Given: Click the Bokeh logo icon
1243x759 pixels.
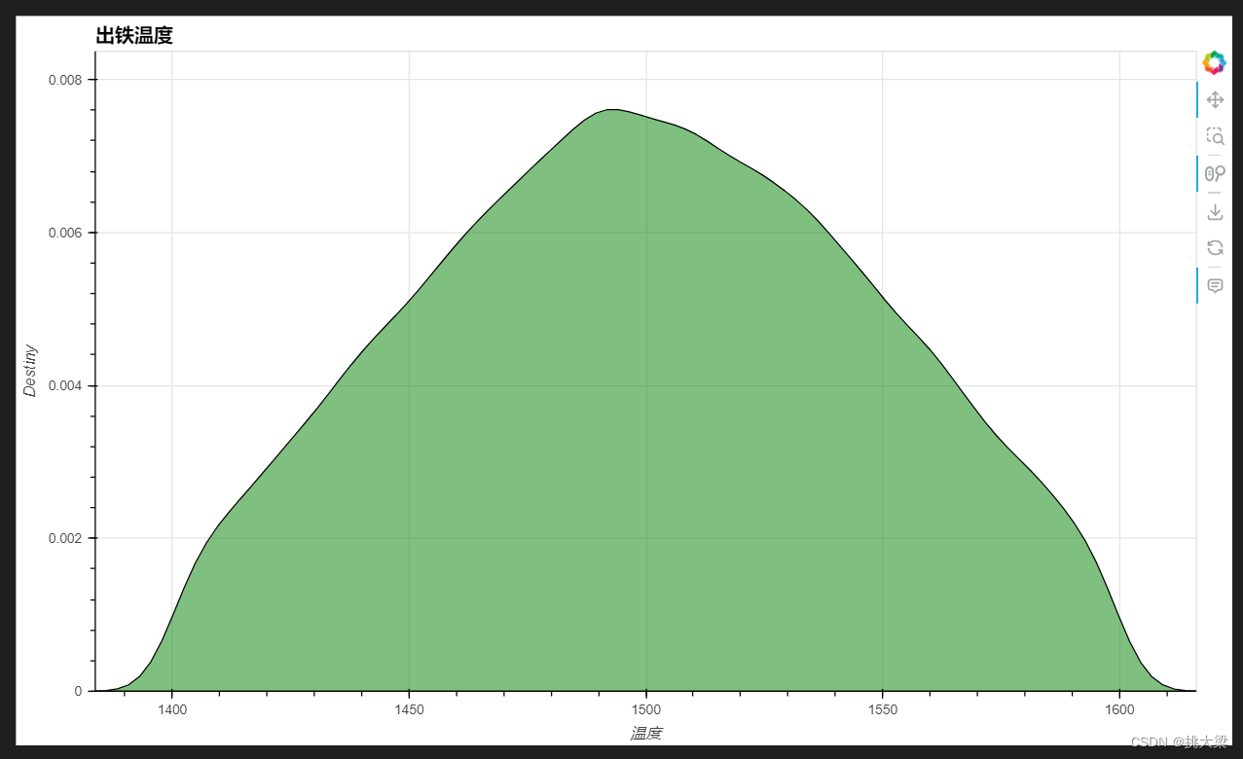Looking at the screenshot, I should (x=1214, y=62).
